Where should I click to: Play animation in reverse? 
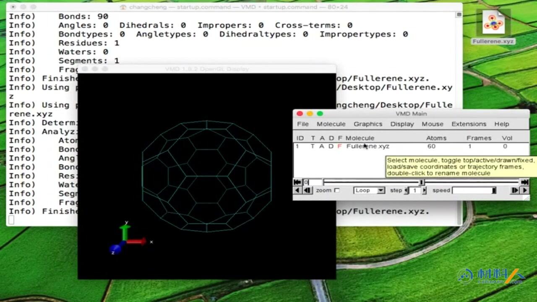(297, 190)
